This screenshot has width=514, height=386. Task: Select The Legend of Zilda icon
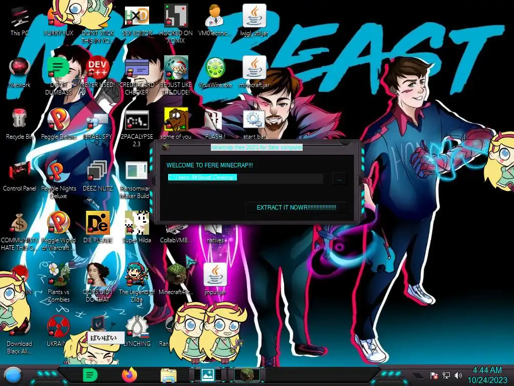137,283
